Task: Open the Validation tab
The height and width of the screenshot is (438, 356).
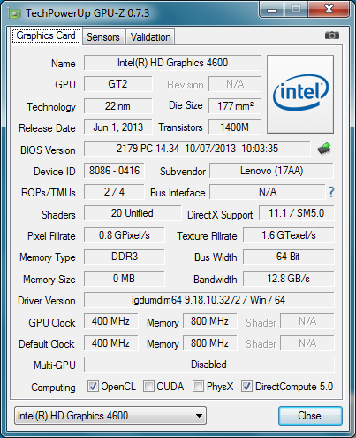Action: click(x=150, y=37)
